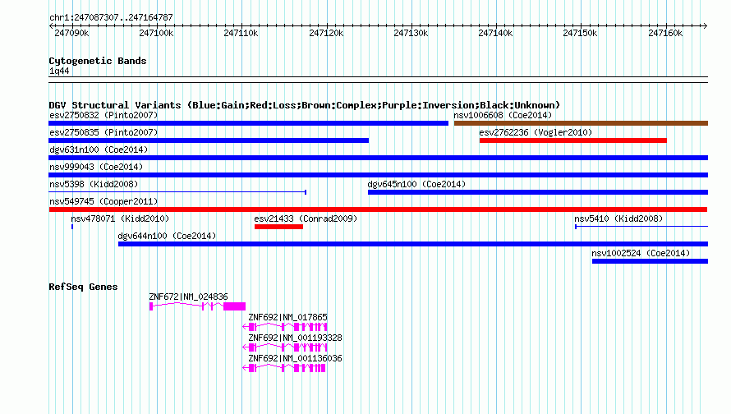The height and width of the screenshot is (414, 731).
Task: Open ZNF692|NM_001193328 gene label
Action: coord(295,338)
